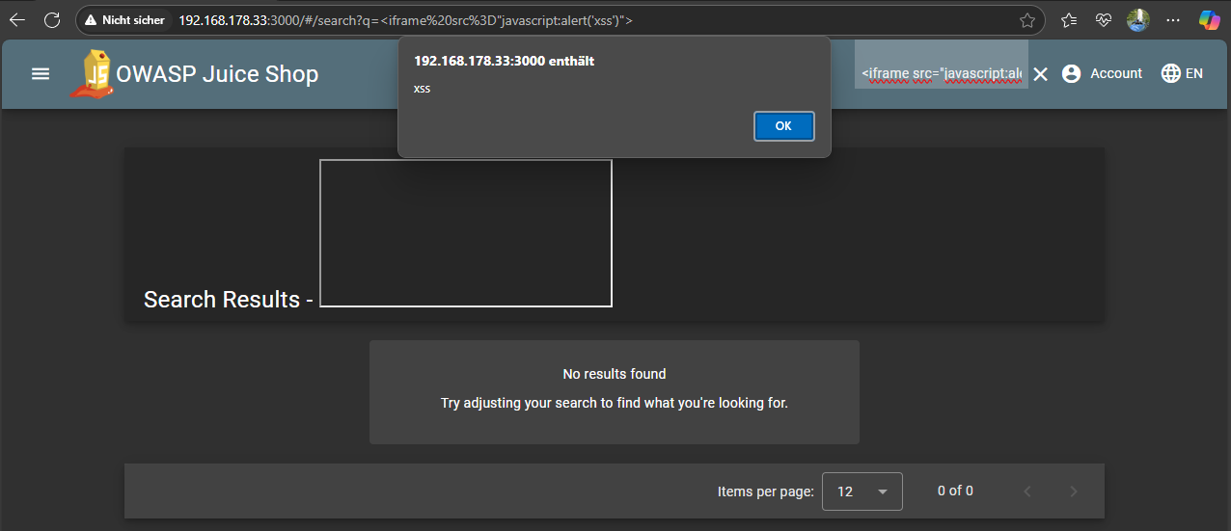This screenshot has width=1231, height=531.
Task: Click the address bar URL text
Action: [x=405, y=19]
